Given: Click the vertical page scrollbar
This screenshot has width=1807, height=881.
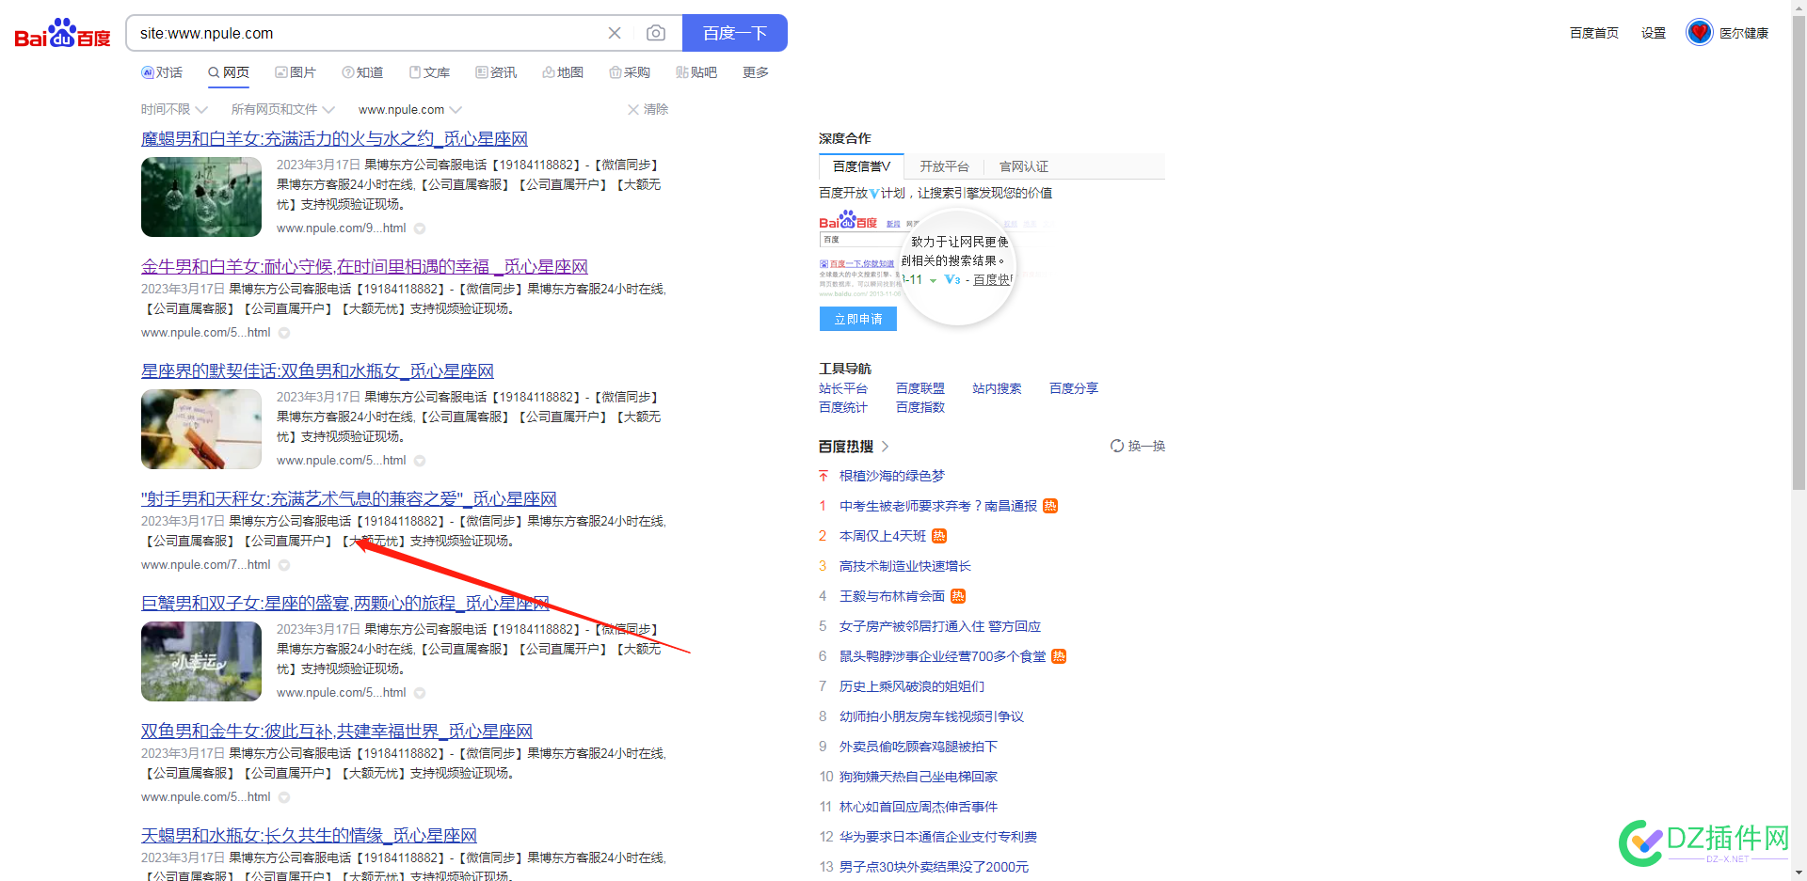Looking at the screenshot, I should (1799, 254).
